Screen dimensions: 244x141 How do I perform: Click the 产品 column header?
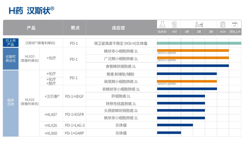click(31, 28)
